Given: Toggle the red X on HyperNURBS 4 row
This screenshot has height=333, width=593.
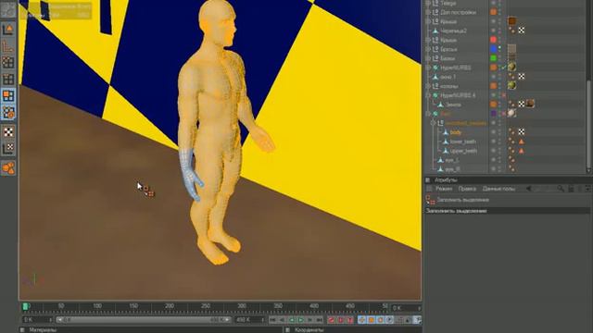Looking at the screenshot, I should (x=504, y=95).
